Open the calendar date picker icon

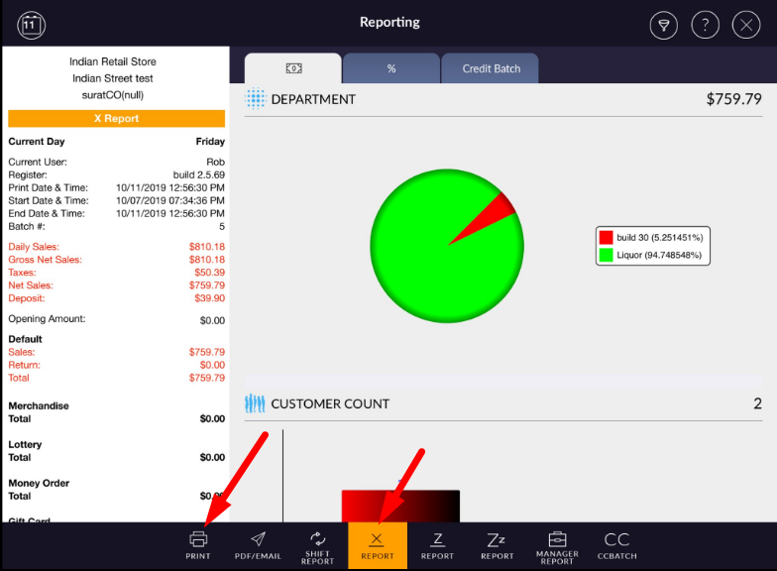tap(32, 24)
